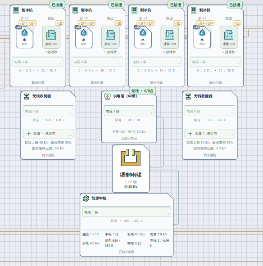263x266 pixels.
Task: Expand the 电线 0 条 dropdown on the 分3 ice maker
Action: [x=156, y=62]
